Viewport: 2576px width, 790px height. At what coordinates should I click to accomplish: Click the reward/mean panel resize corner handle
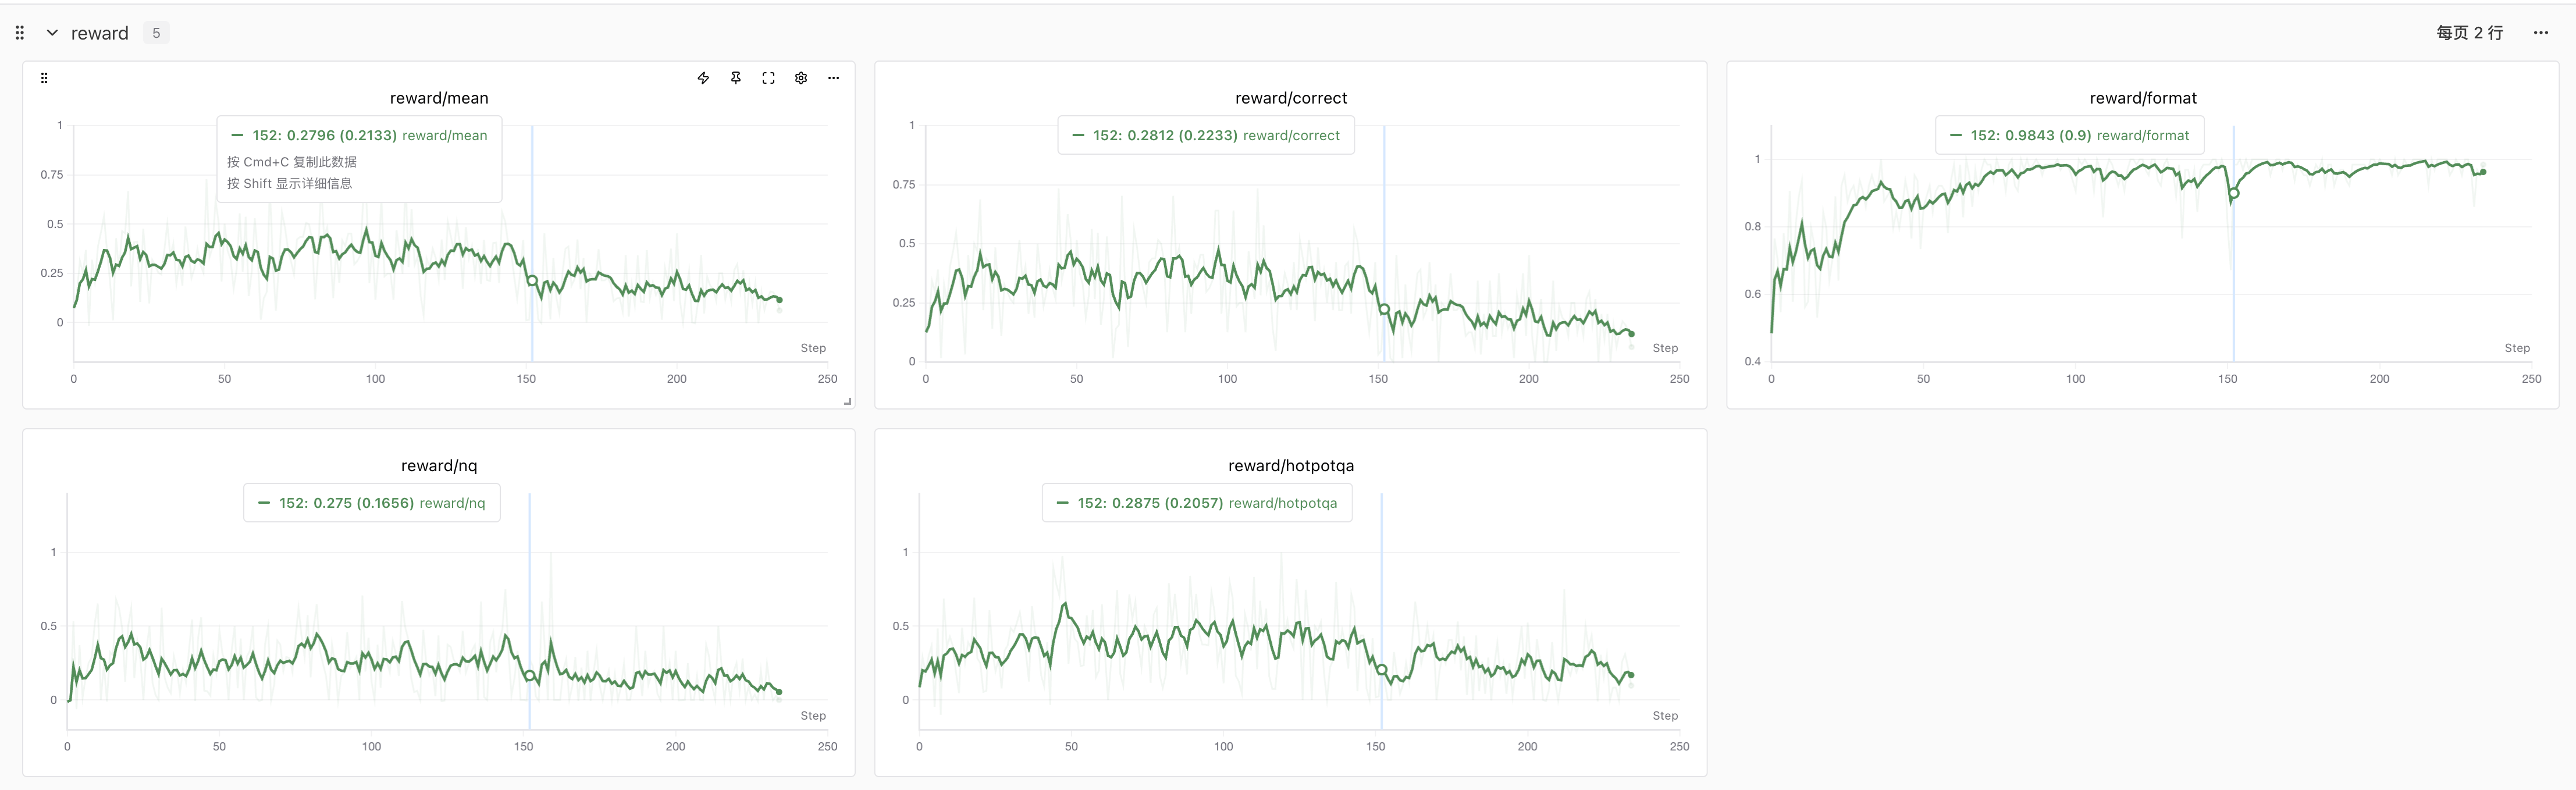point(848,401)
